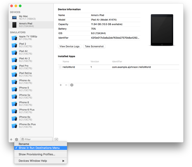Click Battery value 75%
The width and height of the screenshot is (192, 167).
(x=93, y=29)
